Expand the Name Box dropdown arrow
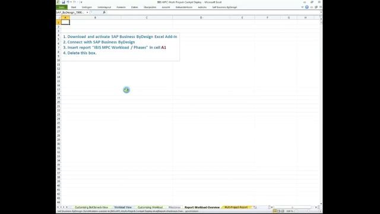380x214 pixels. pos(87,12)
